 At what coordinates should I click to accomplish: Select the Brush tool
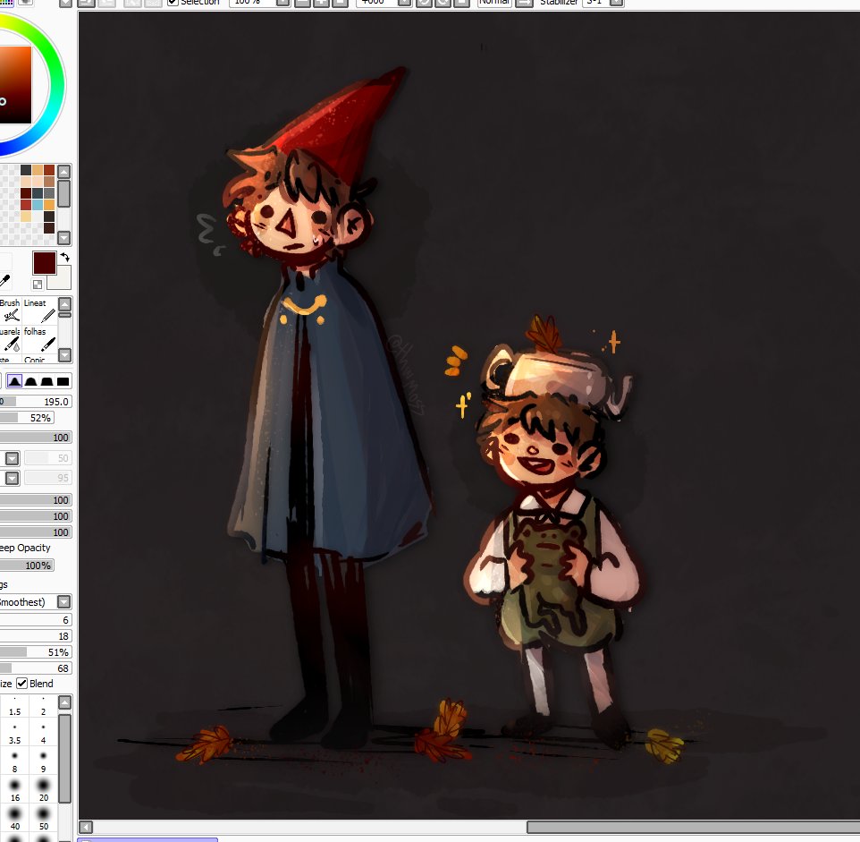coord(10,310)
